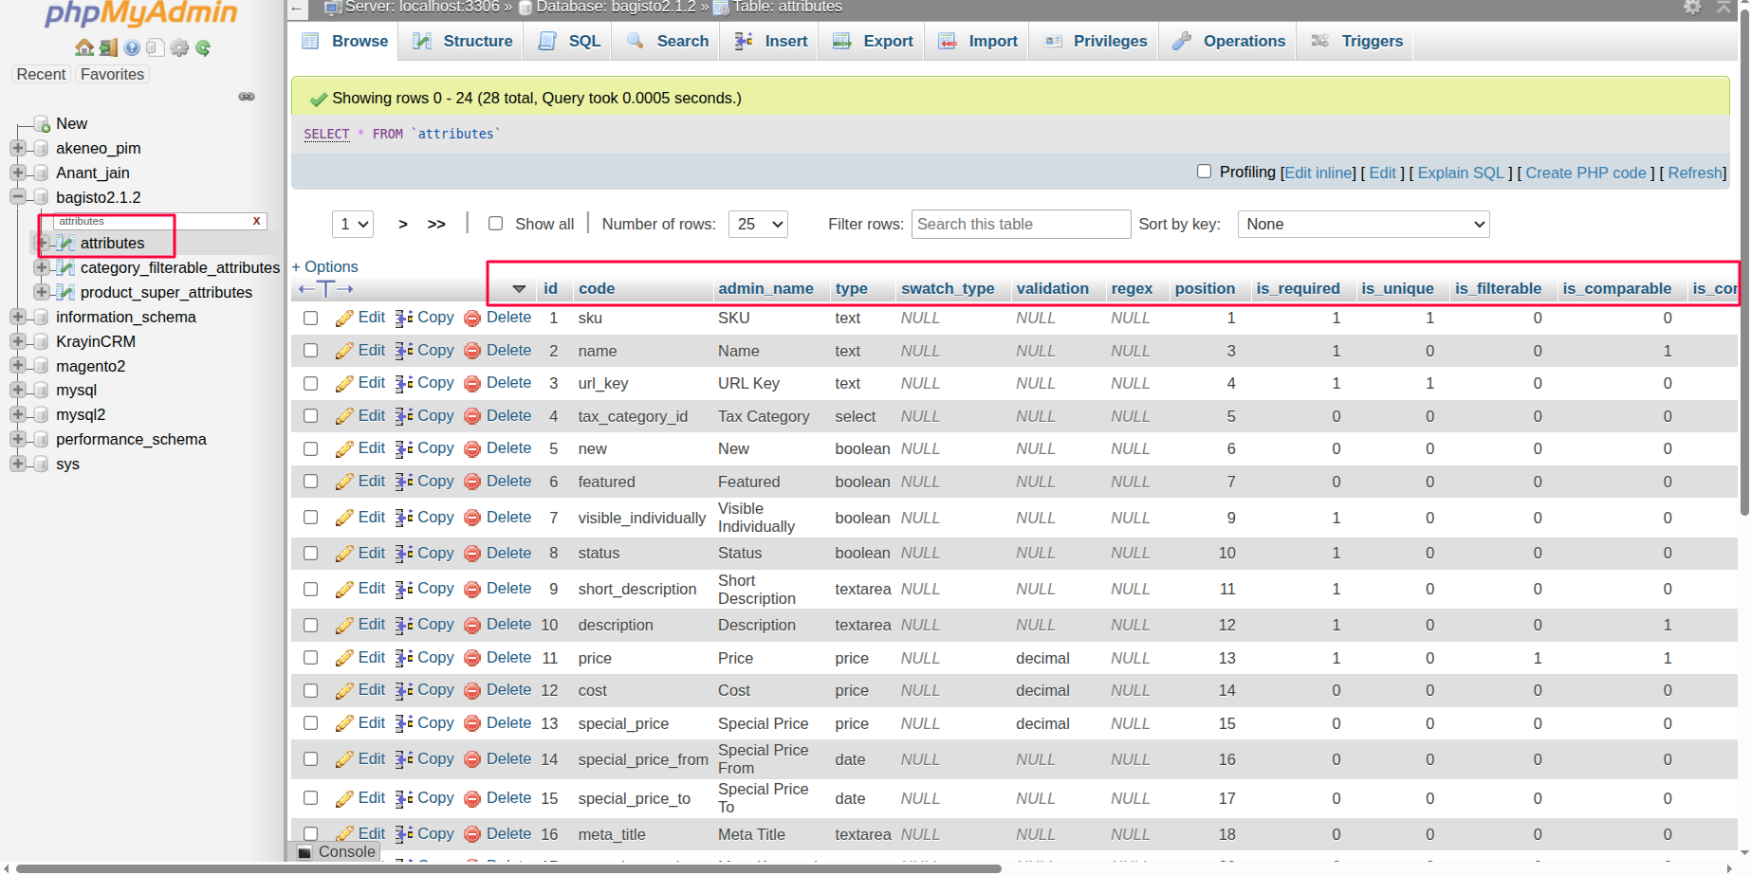Open the Number of rows dropdown
The image size is (1751, 875).
(758, 224)
